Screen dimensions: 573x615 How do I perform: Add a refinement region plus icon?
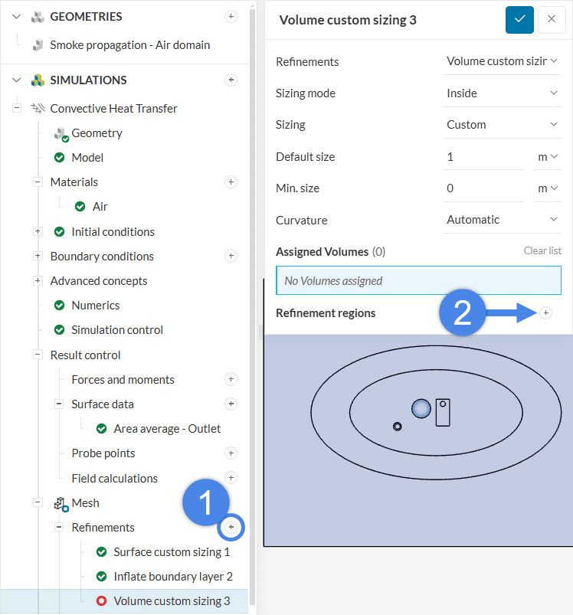545,312
